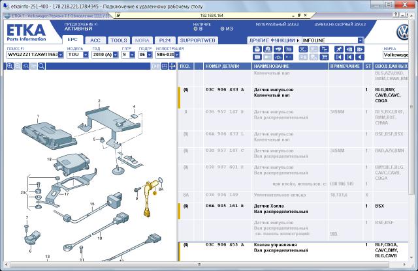Switch to the EPC tab

[72, 40]
